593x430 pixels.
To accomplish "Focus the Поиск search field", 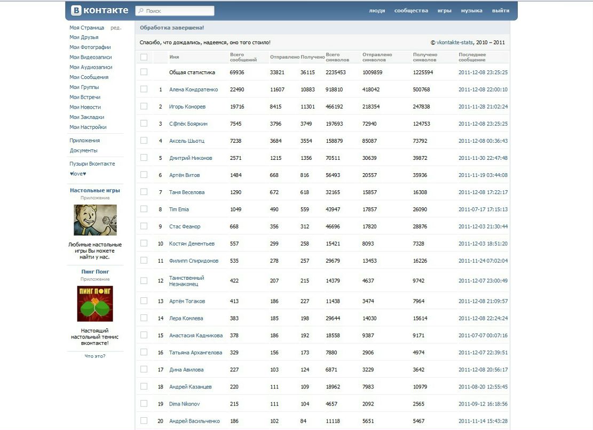I will coord(175,11).
